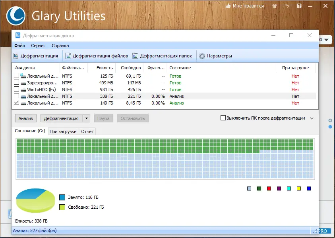Sort by the Свободно column header

click(x=129, y=68)
